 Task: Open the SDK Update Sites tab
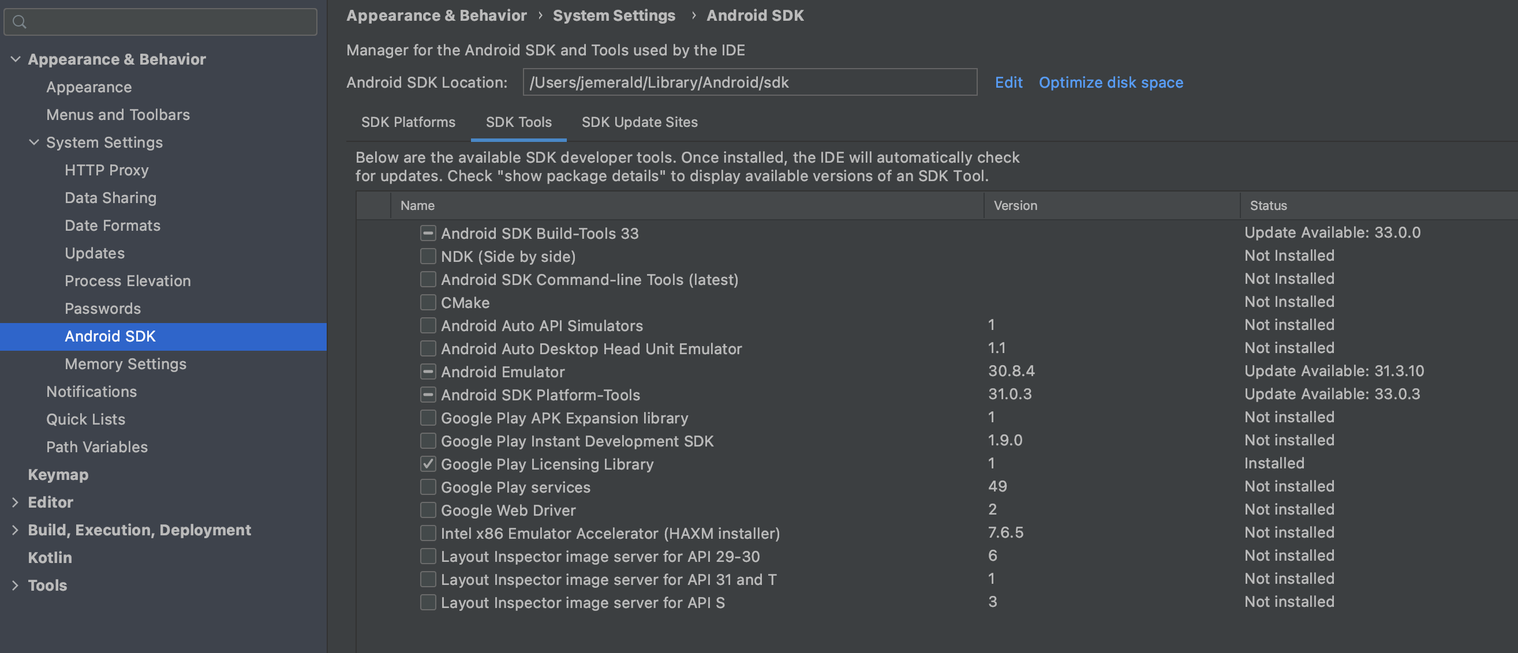(x=640, y=122)
